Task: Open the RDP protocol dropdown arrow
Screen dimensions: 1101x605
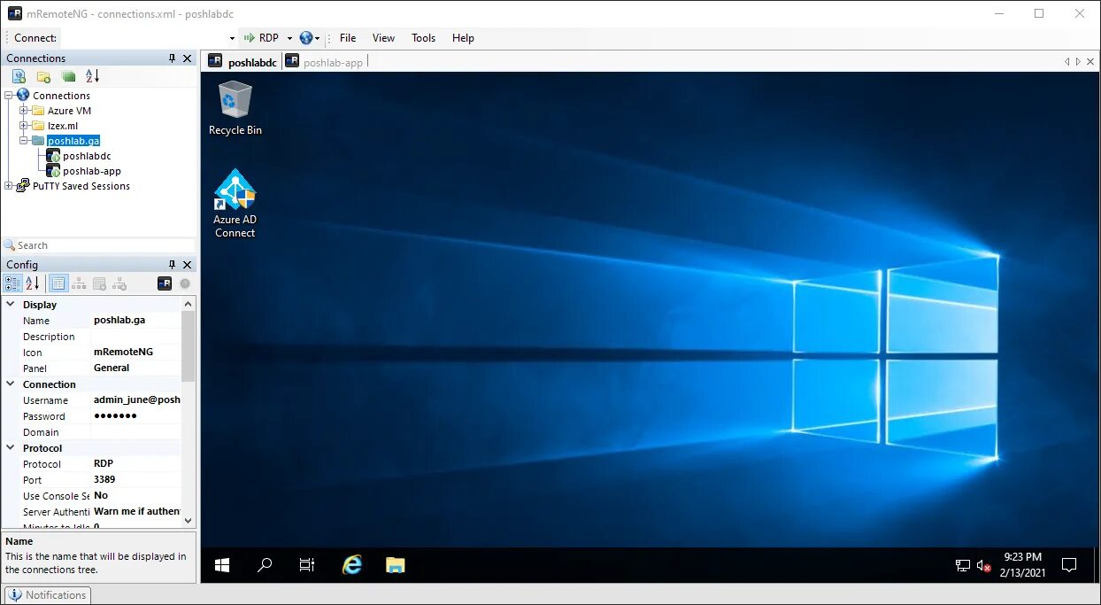Action: coord(289,38)
